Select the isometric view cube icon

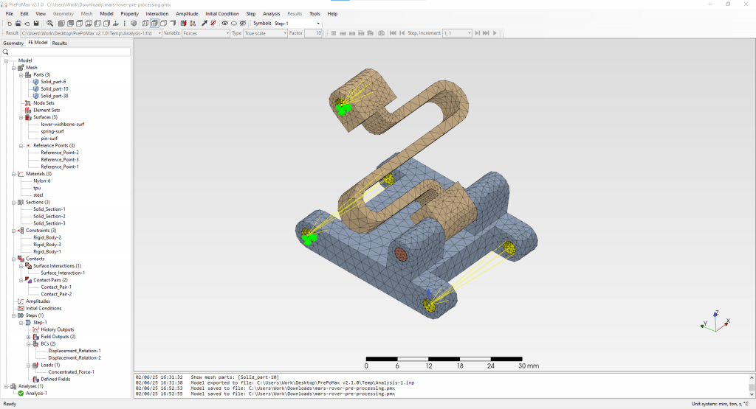coord(133,23)
